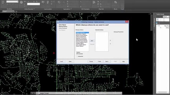Click the command line customize wrench icon
The image size is (170, 95).
(35, 93)
